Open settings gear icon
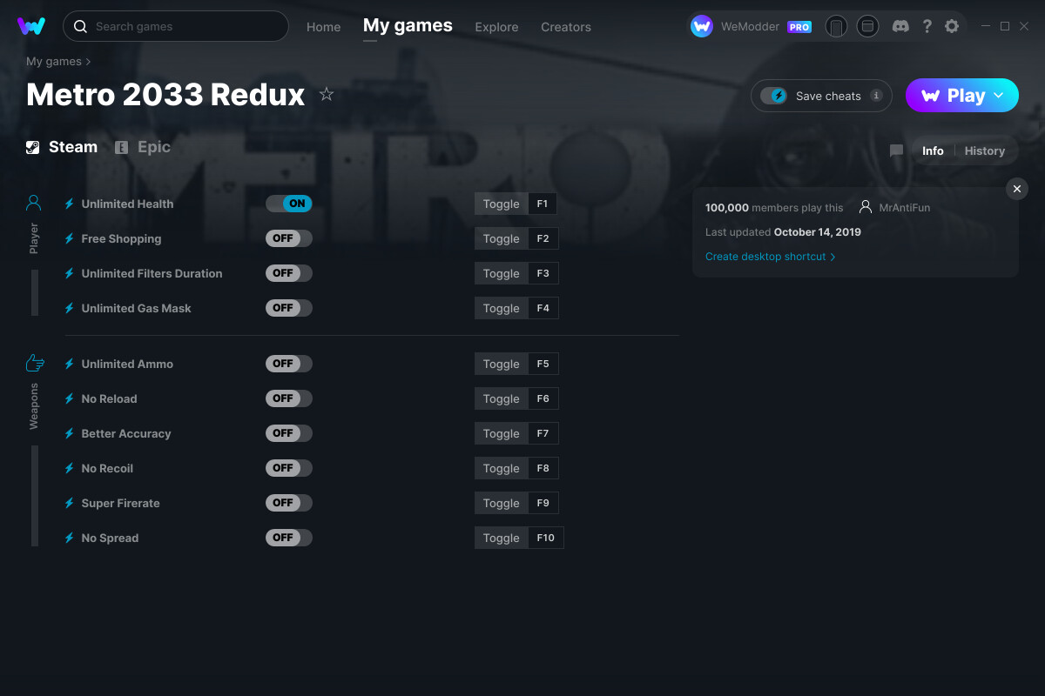Image resolution: width=1045 pixels, height=696 pixels. point(952,26)
